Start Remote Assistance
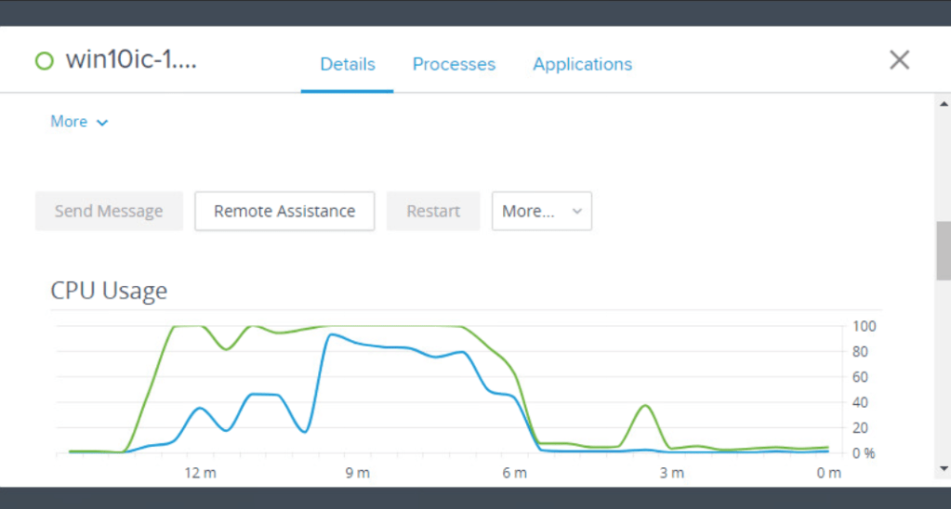951x509 pixels. 284,211
